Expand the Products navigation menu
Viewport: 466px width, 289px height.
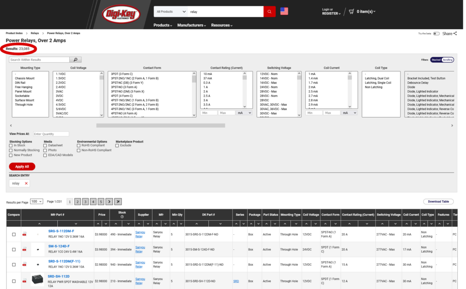click(x=162, y=25)
